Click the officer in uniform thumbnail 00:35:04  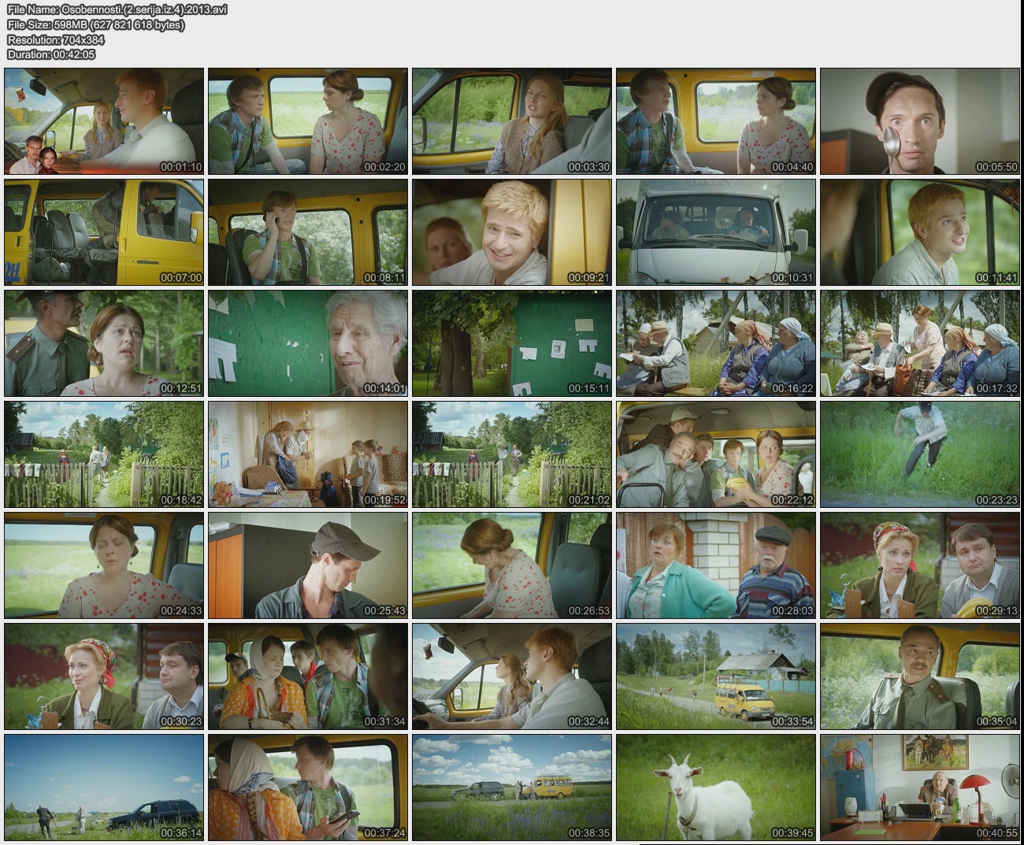tap(919, 676)
